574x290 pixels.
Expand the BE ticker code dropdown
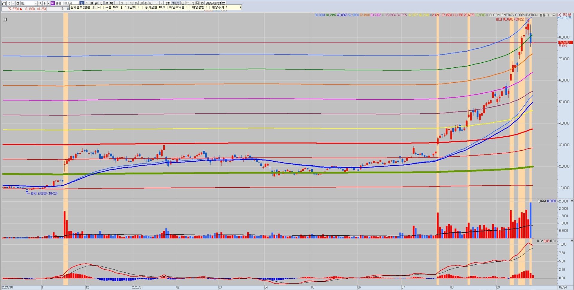click(36, 3)
